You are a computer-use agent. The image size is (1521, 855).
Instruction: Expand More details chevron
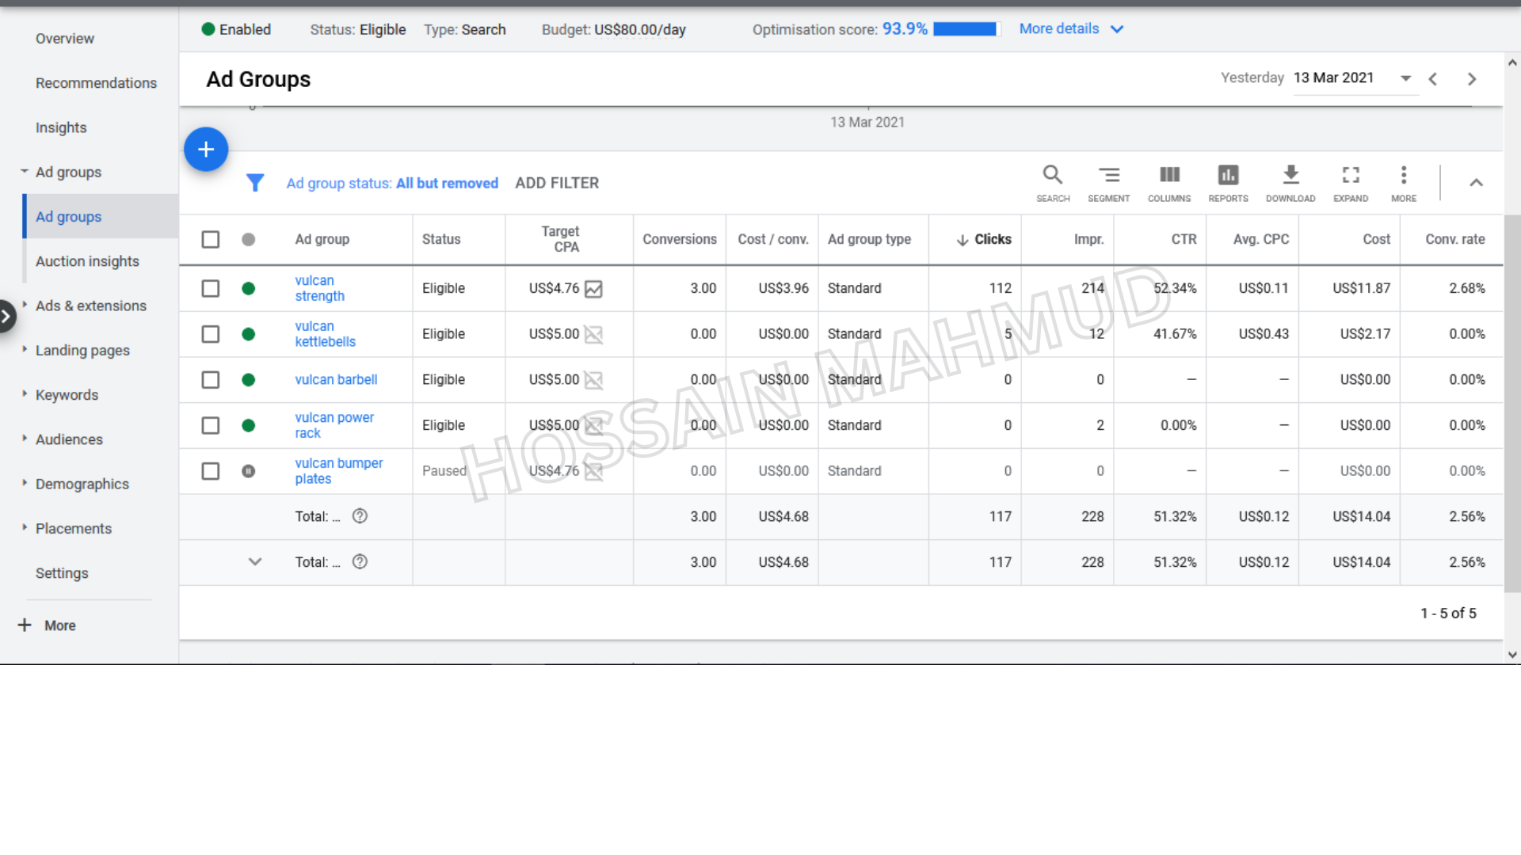tap(1117, 29)
